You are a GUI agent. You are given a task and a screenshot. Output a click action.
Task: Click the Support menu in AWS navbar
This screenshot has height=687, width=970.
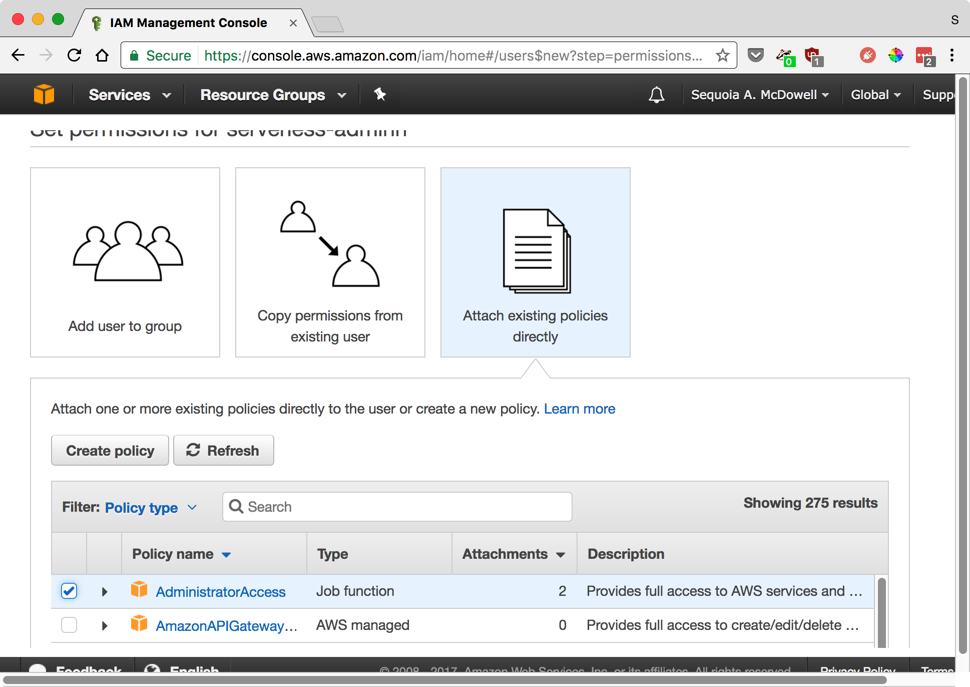pyautogui.click(x=938, y=95)
